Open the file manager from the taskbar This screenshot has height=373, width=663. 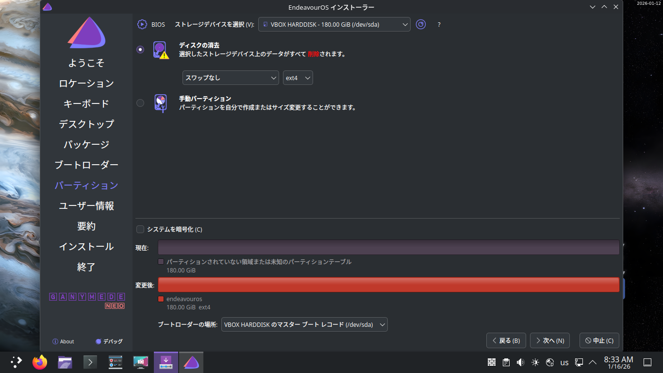click(65, 362)
